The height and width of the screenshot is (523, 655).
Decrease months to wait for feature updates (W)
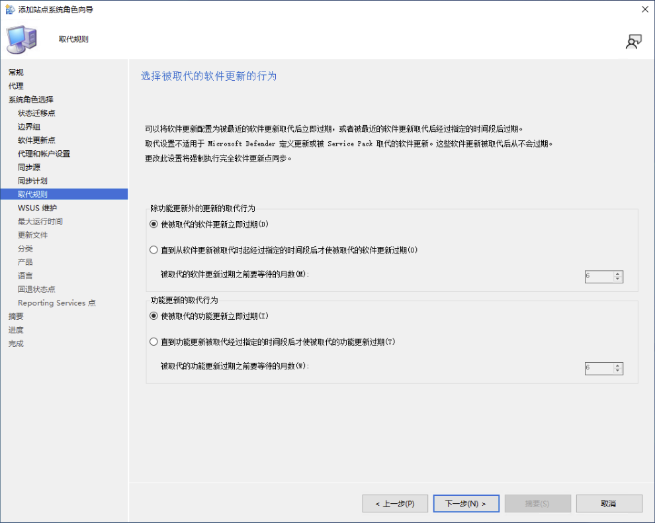pos(618,371)
